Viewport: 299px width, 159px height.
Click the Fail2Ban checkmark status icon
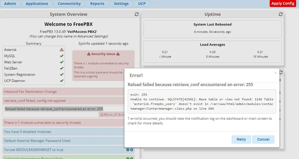[62, 68]
